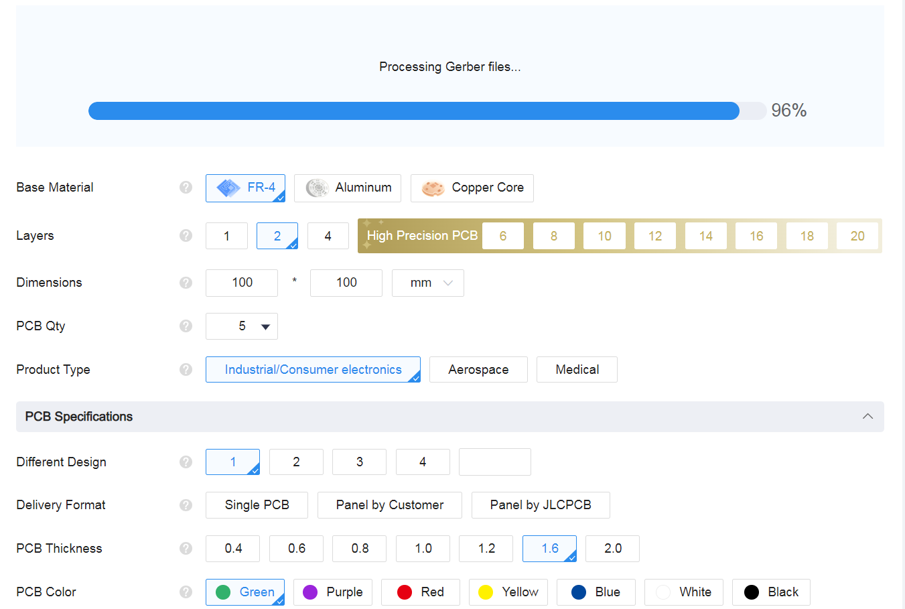Open help for Dimensions
The height and width of the screenshot is (609, 905).
point(186,283)
